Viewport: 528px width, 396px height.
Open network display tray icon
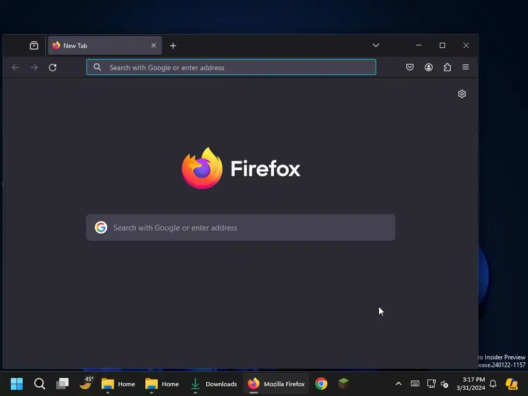[x=432, y=384]
